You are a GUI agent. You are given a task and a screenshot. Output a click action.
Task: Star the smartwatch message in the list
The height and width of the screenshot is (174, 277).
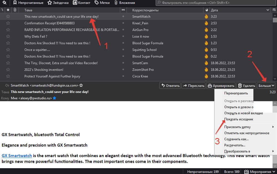[x=8, y=17]
